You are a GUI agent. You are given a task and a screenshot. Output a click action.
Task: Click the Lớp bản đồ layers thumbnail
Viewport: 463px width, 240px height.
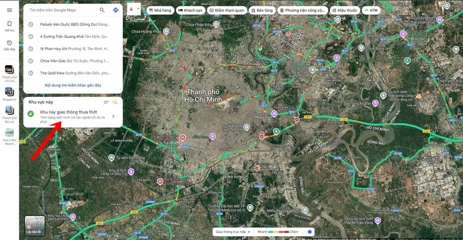pos(34,225)
